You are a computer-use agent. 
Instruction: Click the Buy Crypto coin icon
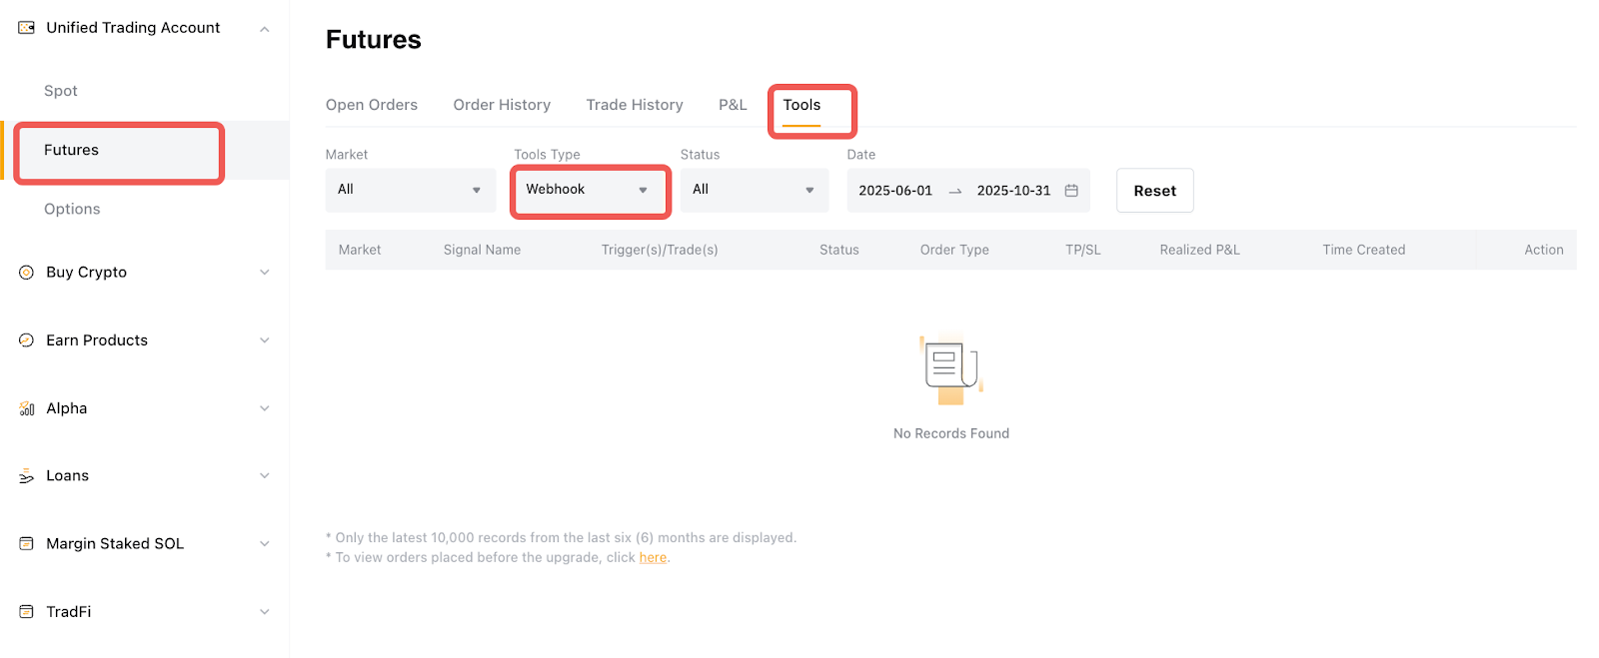click(x=27, y=273)
